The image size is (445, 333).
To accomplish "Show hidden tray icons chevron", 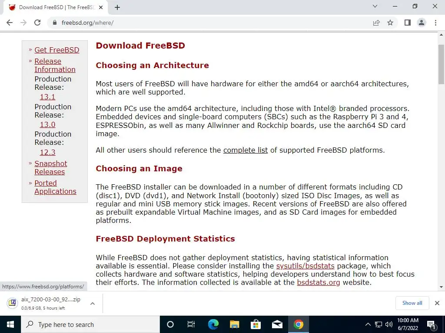I will (x=368, y=324).
